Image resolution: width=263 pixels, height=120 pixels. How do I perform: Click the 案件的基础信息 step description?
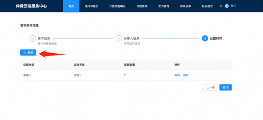point(47,44)
